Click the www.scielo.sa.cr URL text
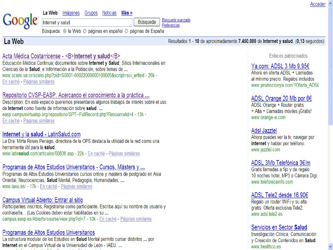333x250 pixels. click(73, 76)
